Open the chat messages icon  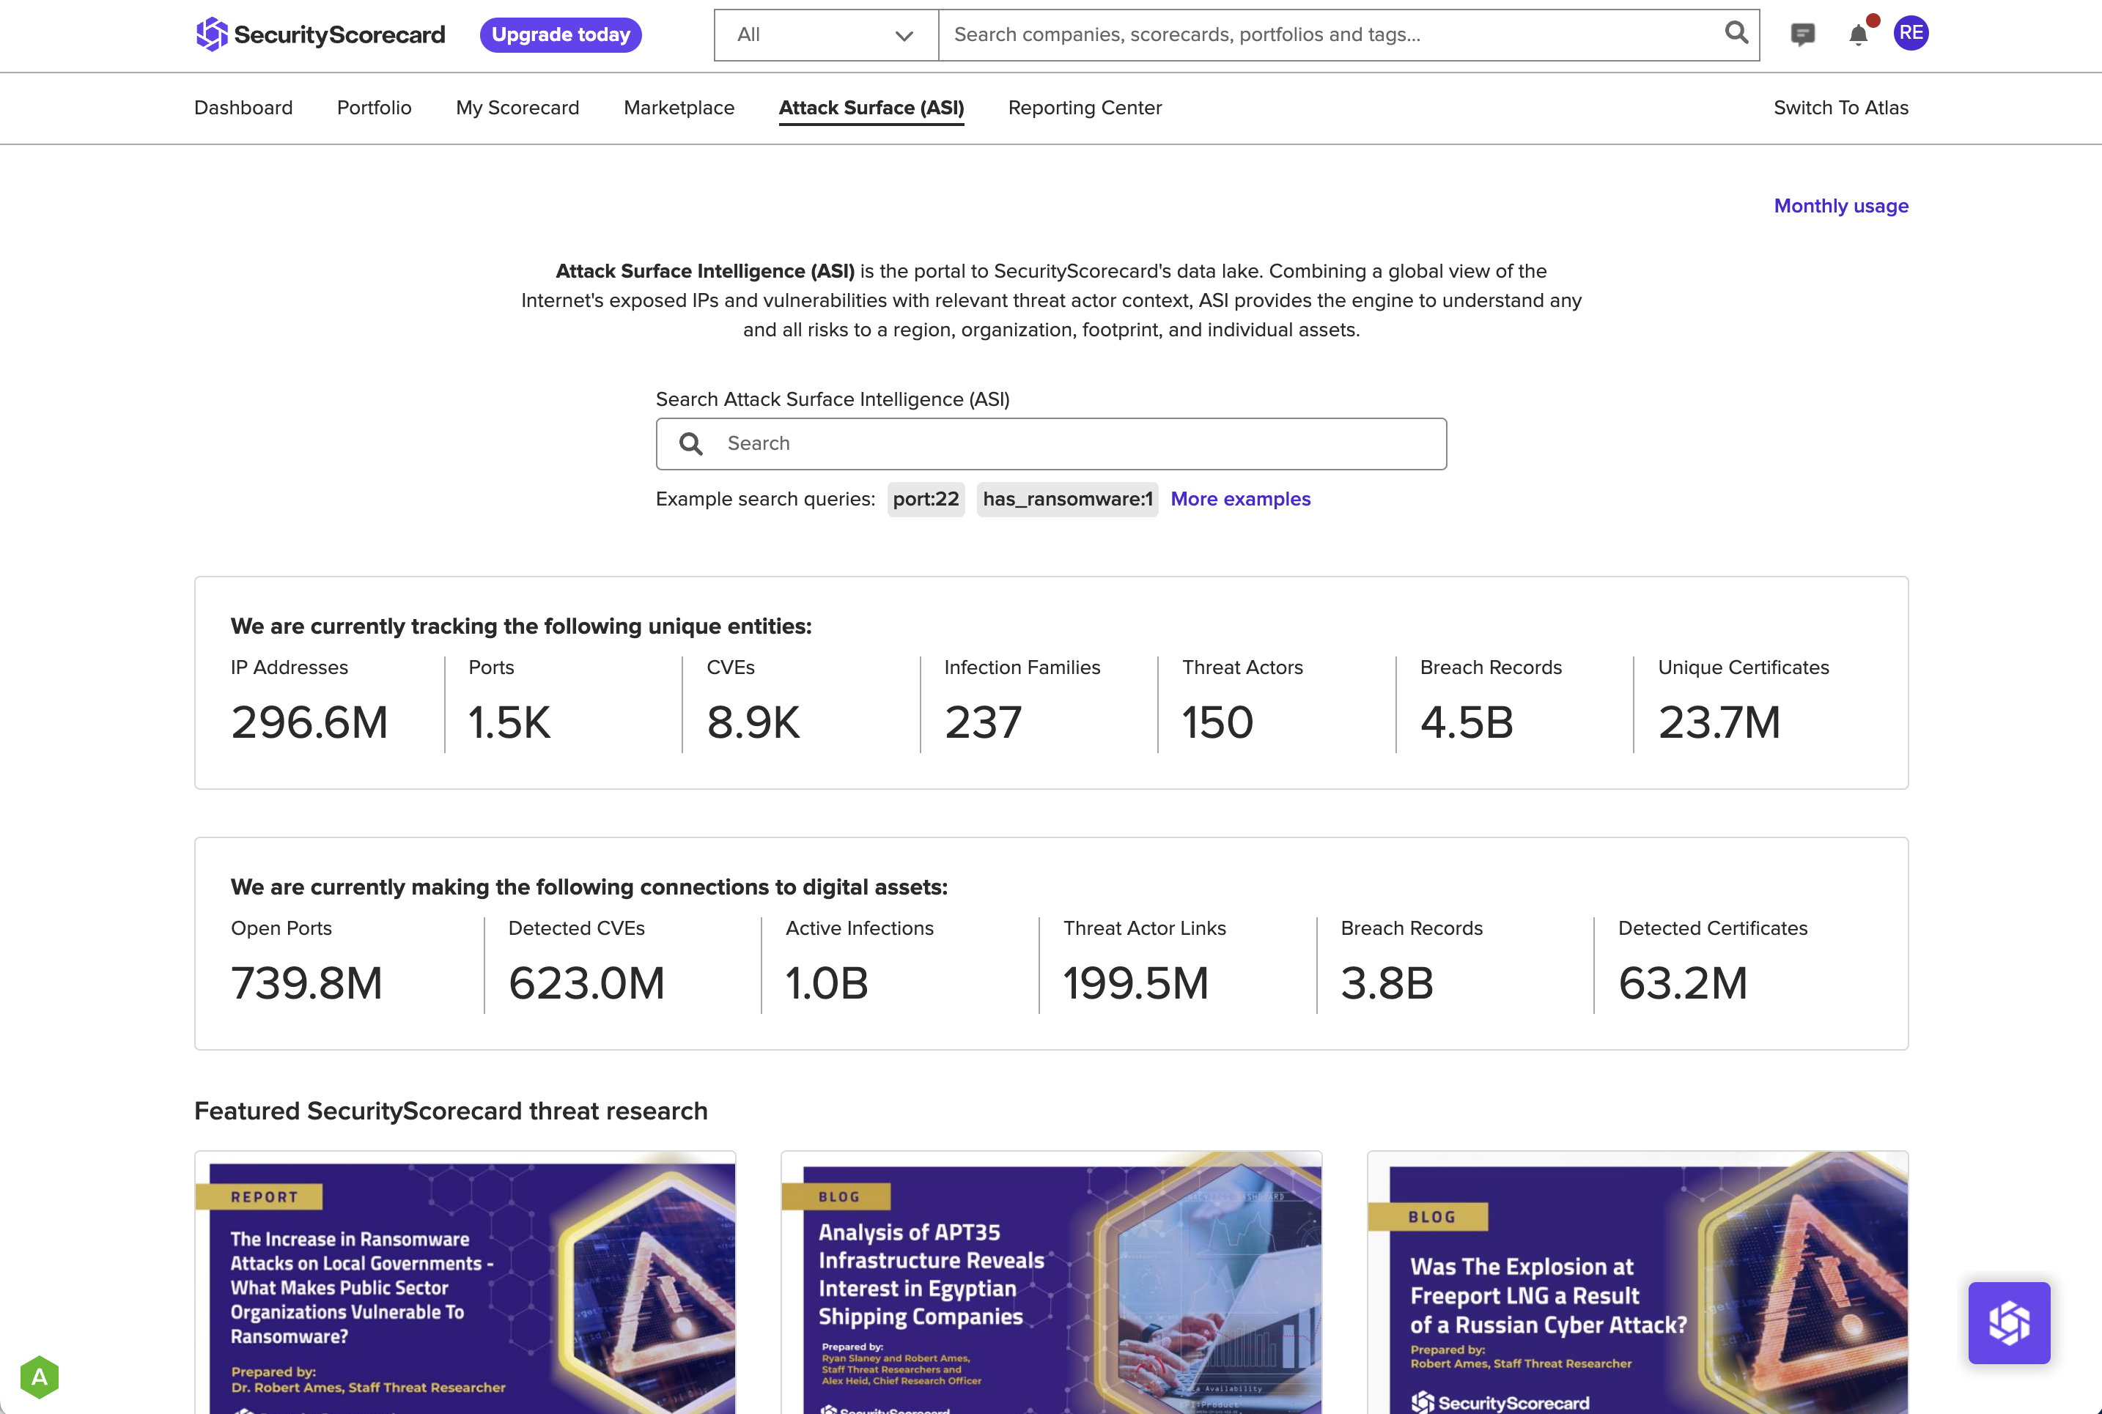[1802, 34]
